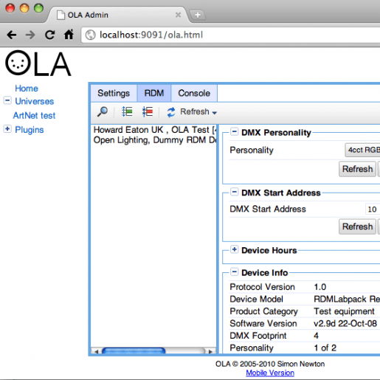380x380 pixels.
Task: Expand the Plugins tree node
Action: (7, 128)
